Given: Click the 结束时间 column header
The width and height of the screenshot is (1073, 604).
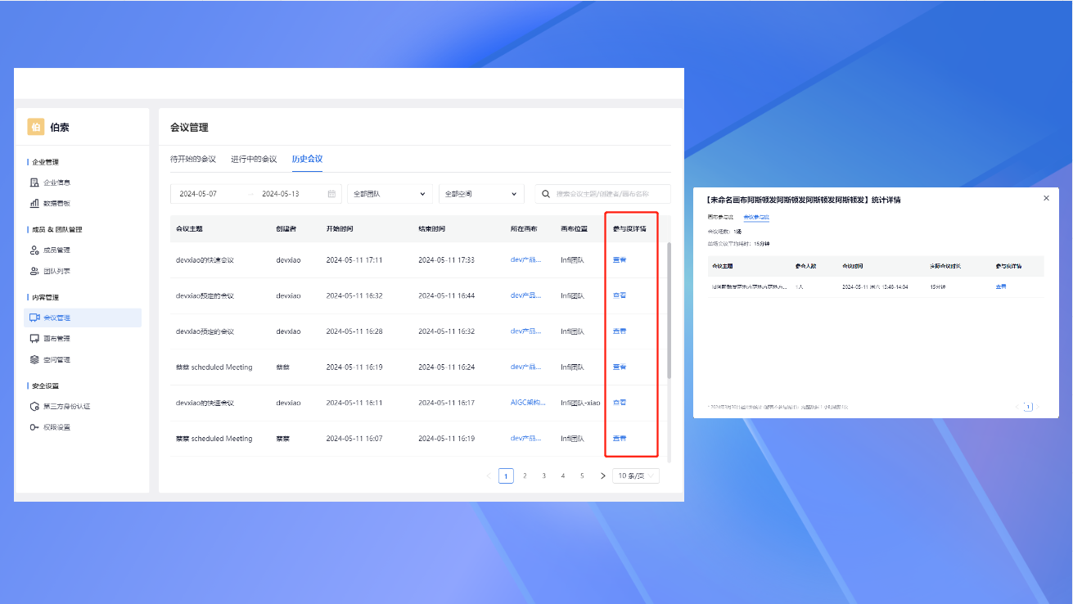Looking at the screenshot, I should pos(431,229).
